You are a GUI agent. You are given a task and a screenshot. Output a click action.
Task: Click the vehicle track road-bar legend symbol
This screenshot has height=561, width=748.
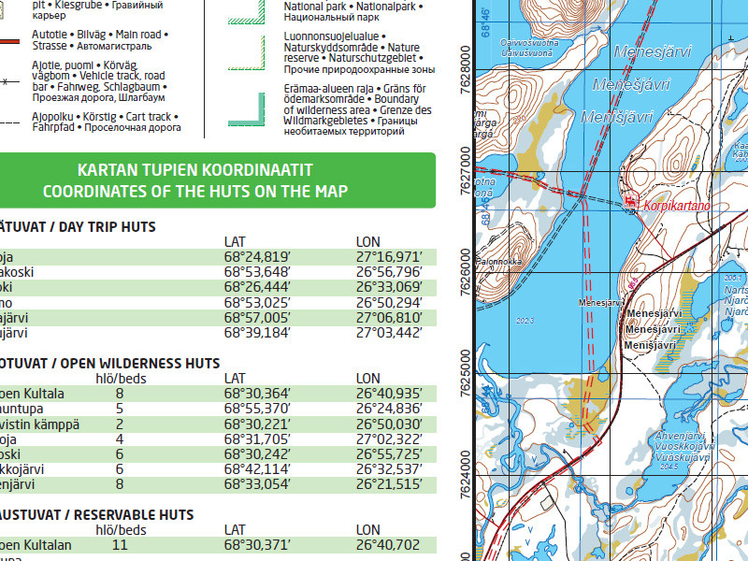9,82
